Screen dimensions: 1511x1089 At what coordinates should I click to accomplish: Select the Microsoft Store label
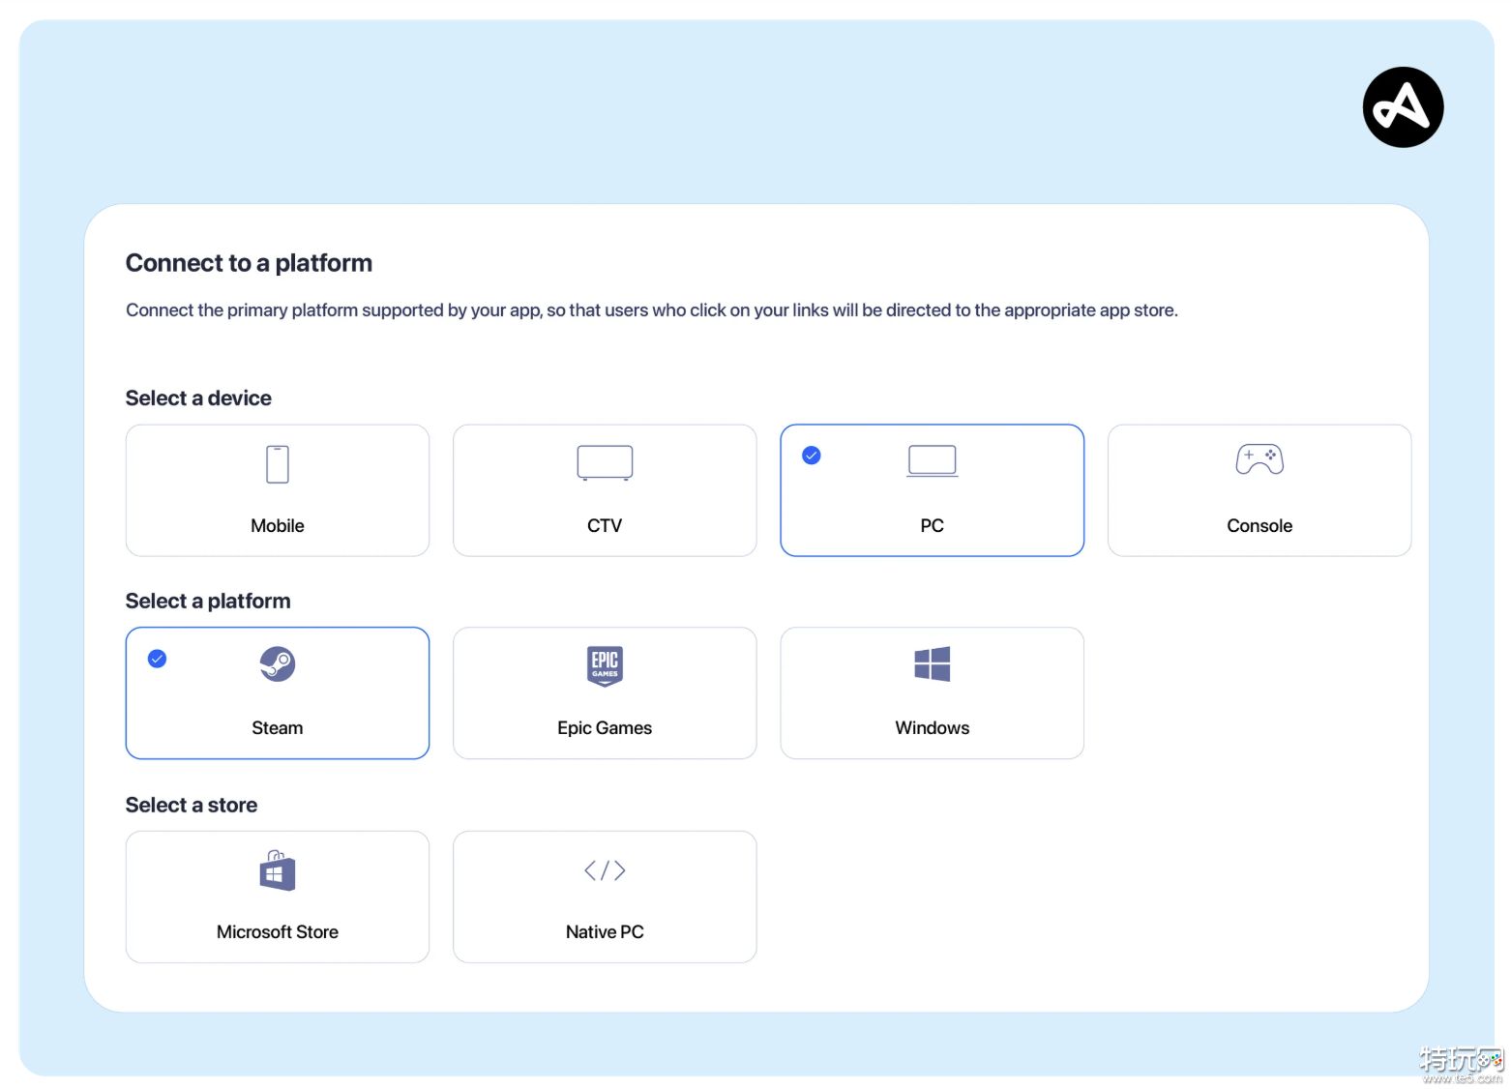[x=278, y=932]
